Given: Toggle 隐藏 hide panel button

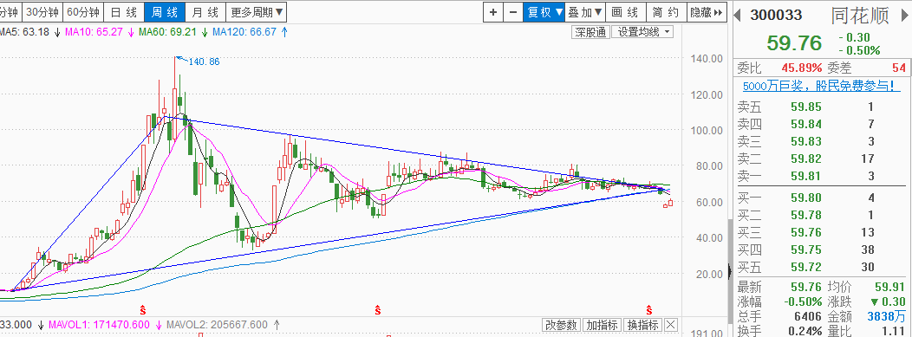Looking at the screenshot, I should [x=707, y=11].
